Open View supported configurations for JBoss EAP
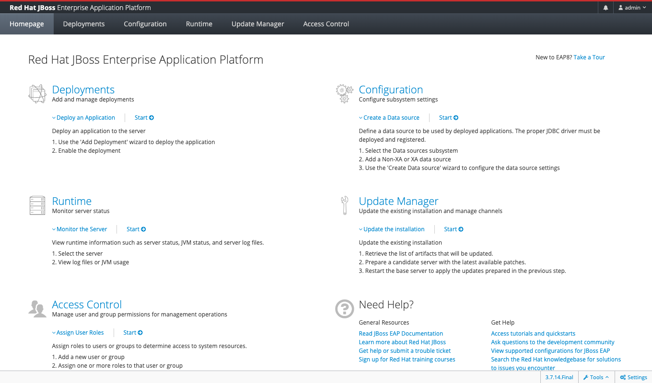 [x=550, y=351]
